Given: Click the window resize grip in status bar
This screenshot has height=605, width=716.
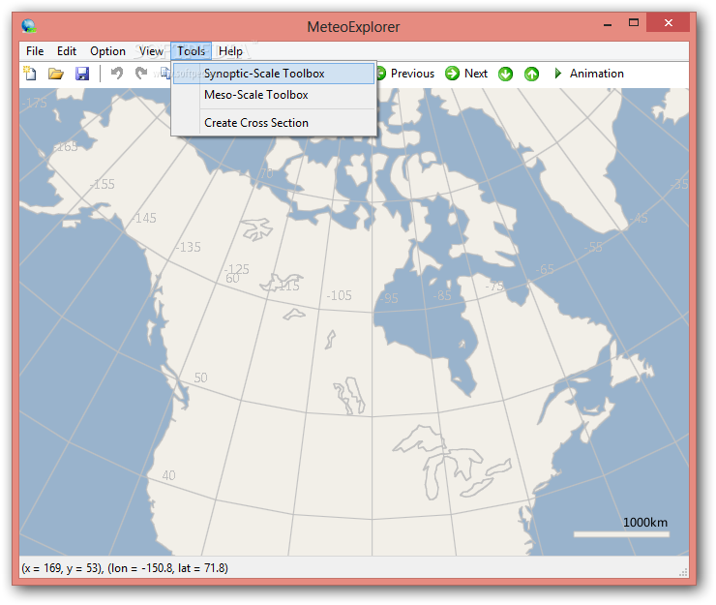Looking at the screenshot, I should pyautogui.click(x=683, y=572).
